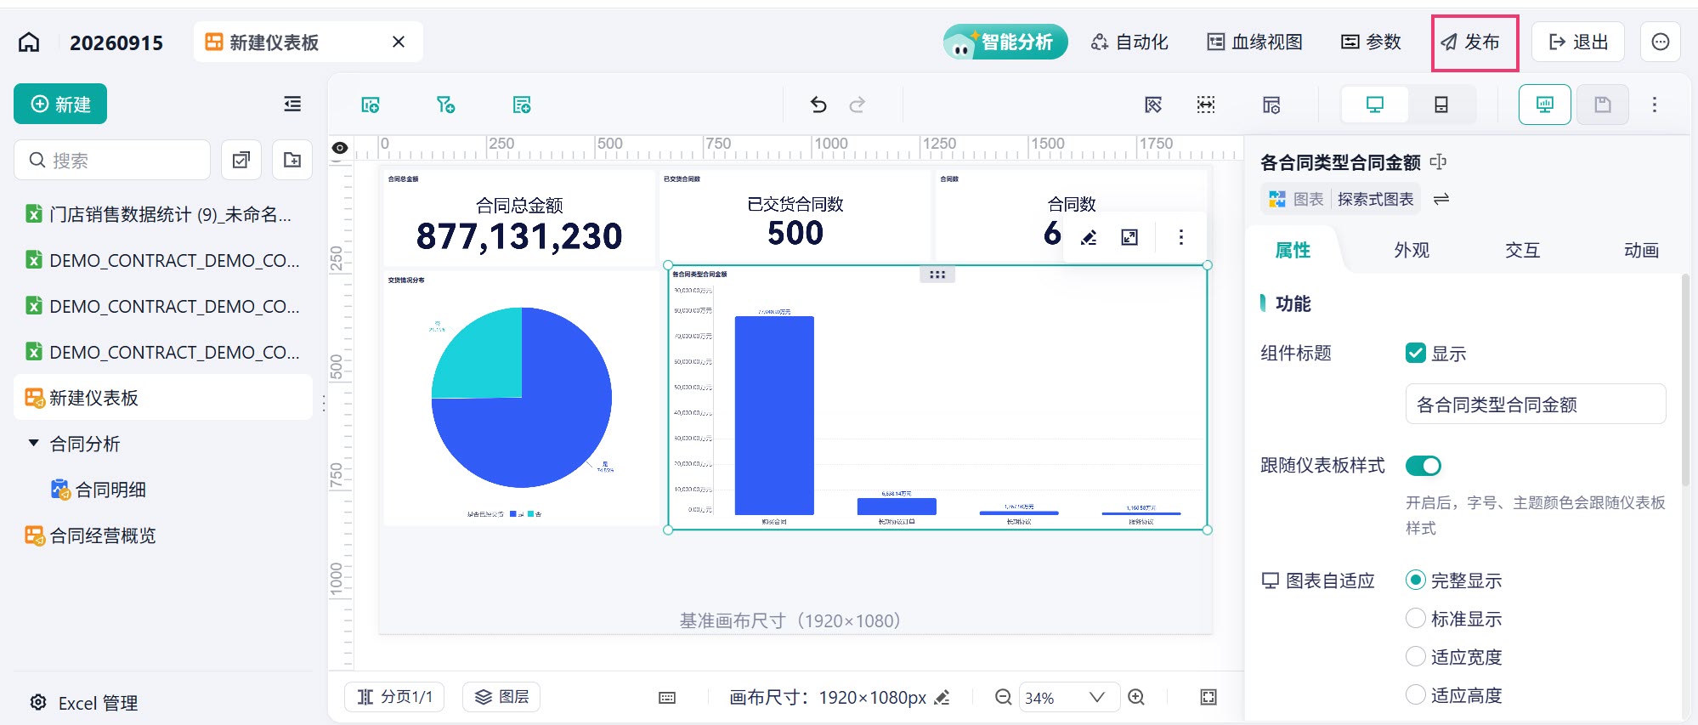Click the redo arrow
1698x725 pixels.
857,105
